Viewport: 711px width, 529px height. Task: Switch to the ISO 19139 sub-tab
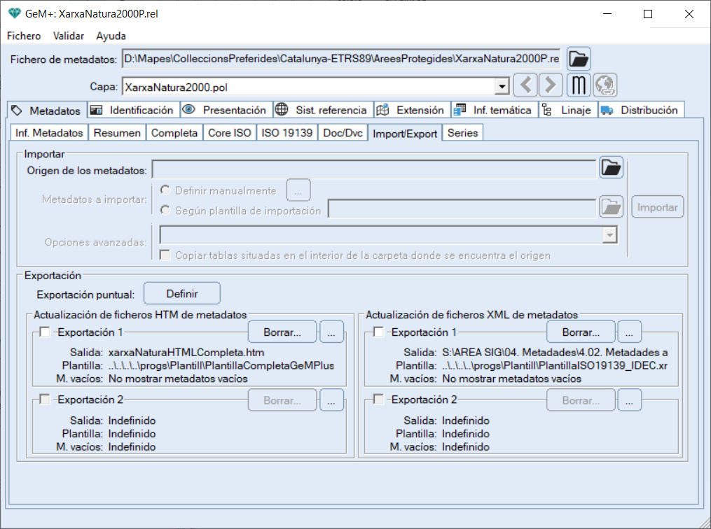click(287, 133)
